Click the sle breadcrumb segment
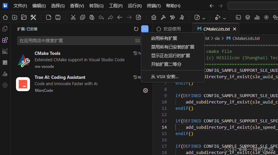This screenshot has width=278, height=155. click(x=217, y=39)
